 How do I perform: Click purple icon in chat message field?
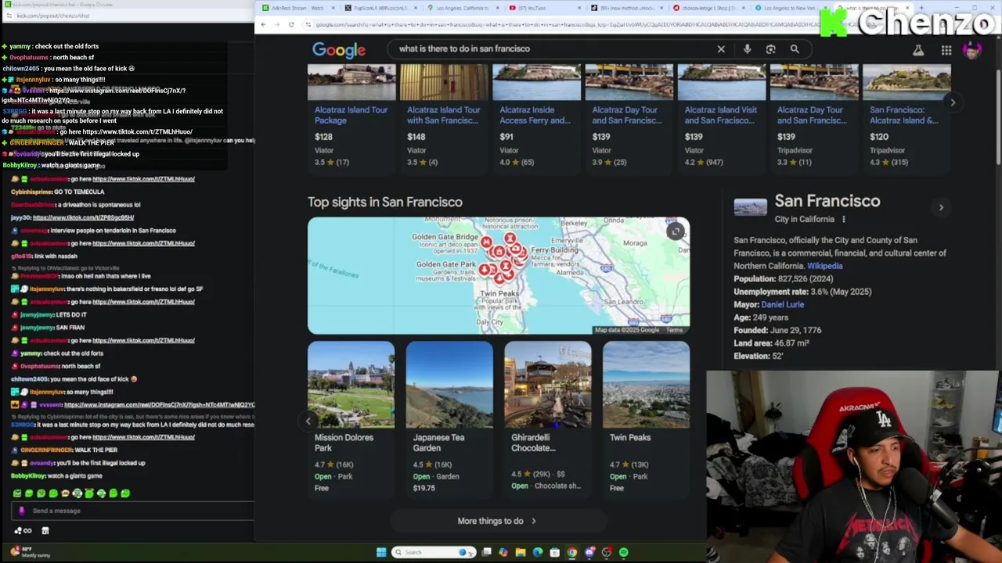pyautogui.click(x=21, y=511)
